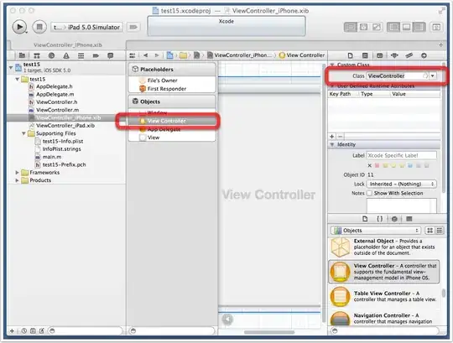The image size is (453, 343).
Task: Select the Version editor mode
Action: pos(376,27)
